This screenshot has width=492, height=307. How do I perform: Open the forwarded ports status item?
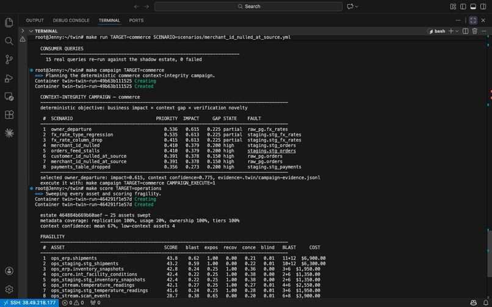(95, 303)
